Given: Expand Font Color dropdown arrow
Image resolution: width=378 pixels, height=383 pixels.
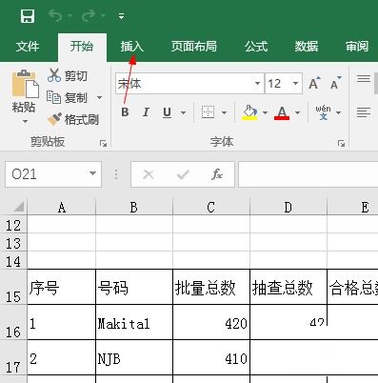Looking at the screenshot, I should 297,112.
